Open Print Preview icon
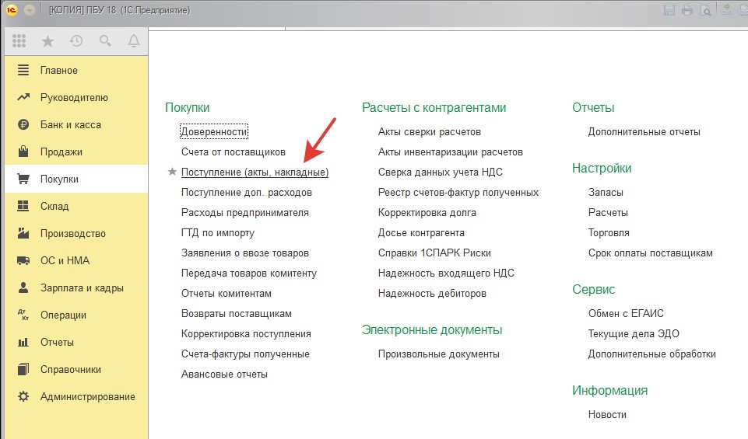748x439 pixels. [705, 10]
